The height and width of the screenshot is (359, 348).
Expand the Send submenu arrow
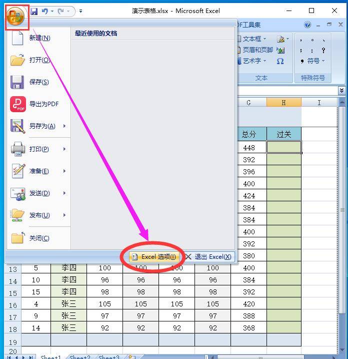coord(64,193)
